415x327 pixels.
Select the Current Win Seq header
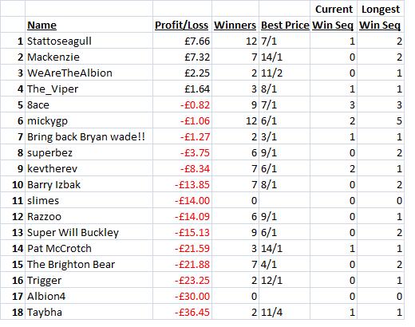click(x=334, y=17)
